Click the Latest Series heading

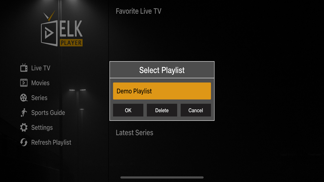[x=134, y=133]
